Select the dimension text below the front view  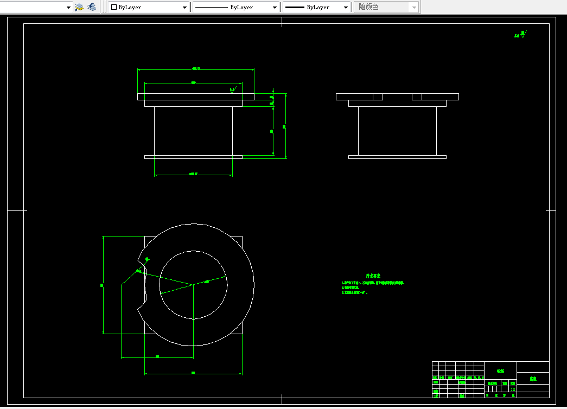[194, 174]
